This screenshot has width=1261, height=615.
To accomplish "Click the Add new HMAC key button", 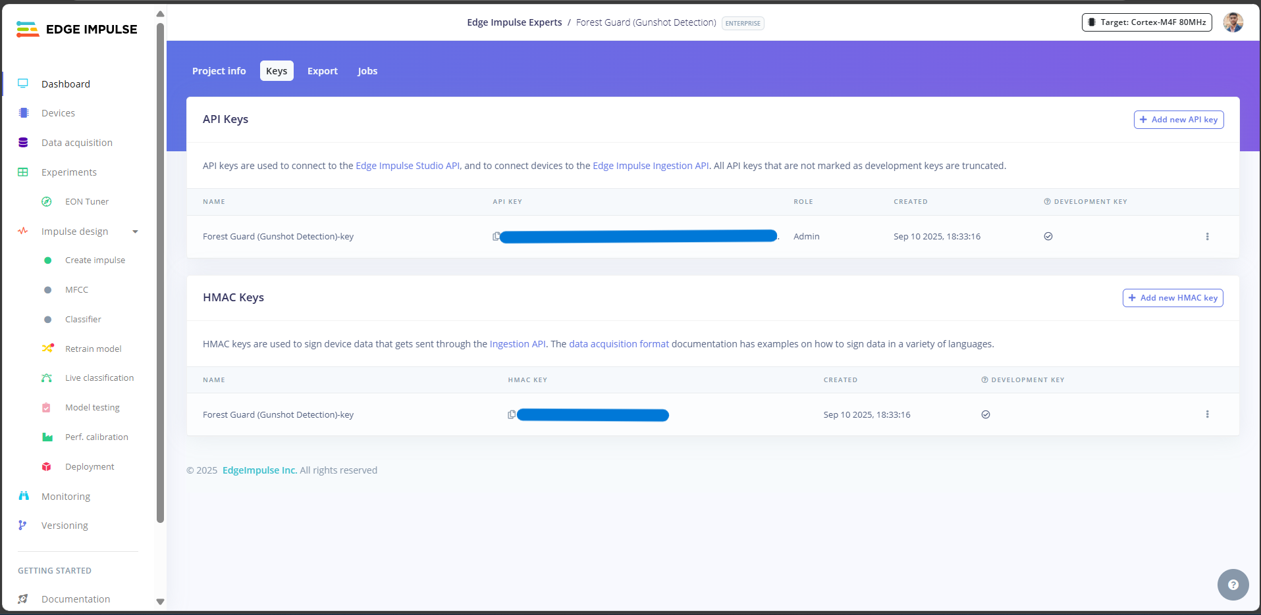I will [1172, 298].
